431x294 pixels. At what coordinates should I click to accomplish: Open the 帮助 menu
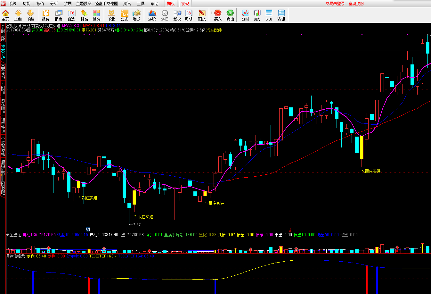point(154,4)
